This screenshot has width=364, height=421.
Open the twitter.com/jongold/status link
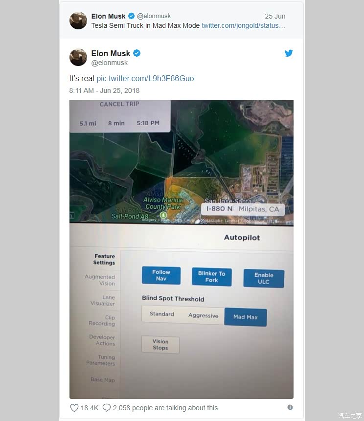[x=243, y=25]
